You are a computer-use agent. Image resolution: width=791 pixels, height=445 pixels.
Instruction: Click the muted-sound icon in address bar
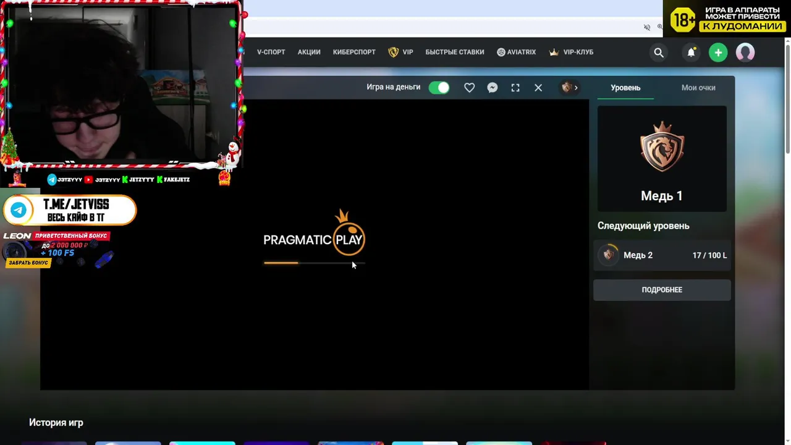647,27
